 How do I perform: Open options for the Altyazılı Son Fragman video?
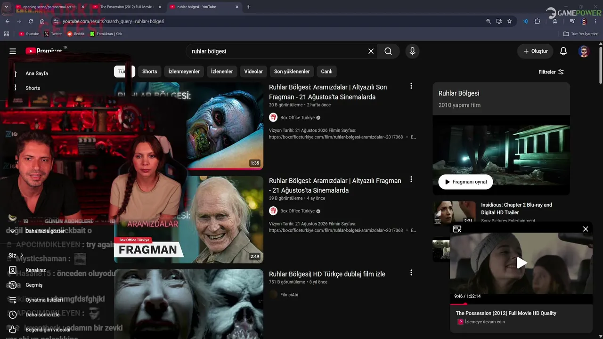[411, 86]
